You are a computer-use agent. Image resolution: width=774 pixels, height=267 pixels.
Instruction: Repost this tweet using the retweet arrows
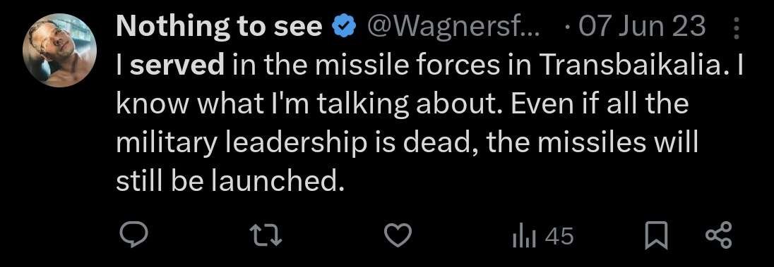click(266, 236)
